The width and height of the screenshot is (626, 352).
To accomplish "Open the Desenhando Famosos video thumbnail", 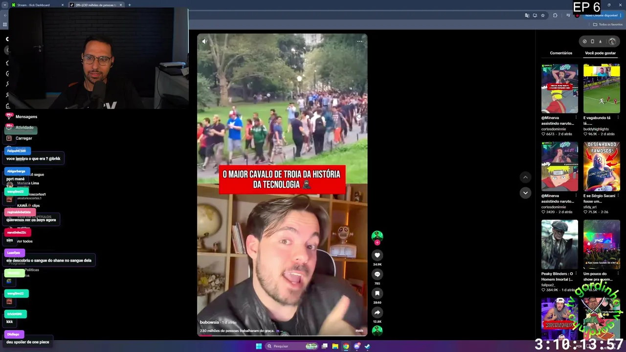I will coord(602,167).
